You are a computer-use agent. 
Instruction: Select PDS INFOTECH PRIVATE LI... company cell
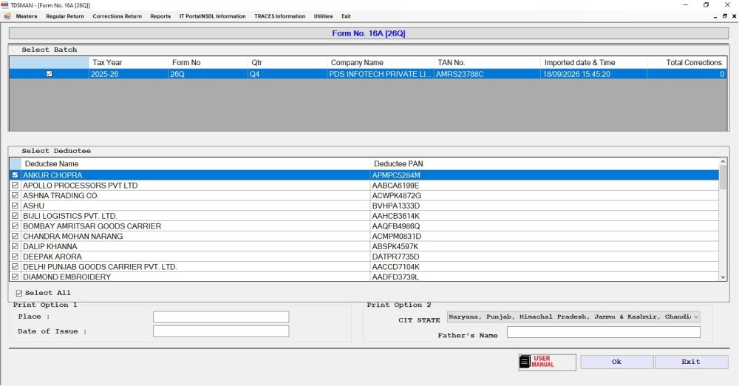[x=381, y=74]
